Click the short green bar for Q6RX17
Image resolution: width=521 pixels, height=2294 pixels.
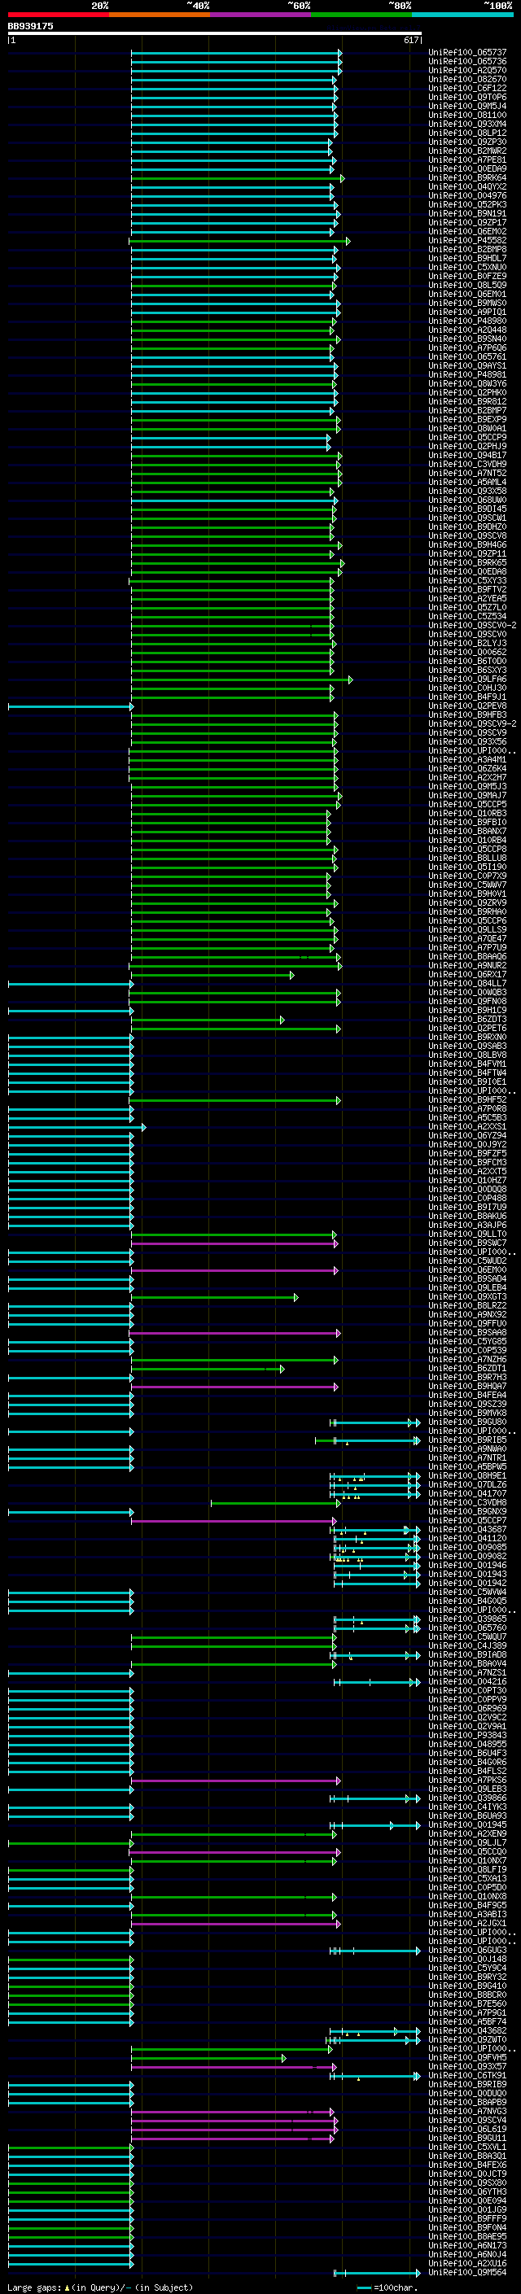212,975
